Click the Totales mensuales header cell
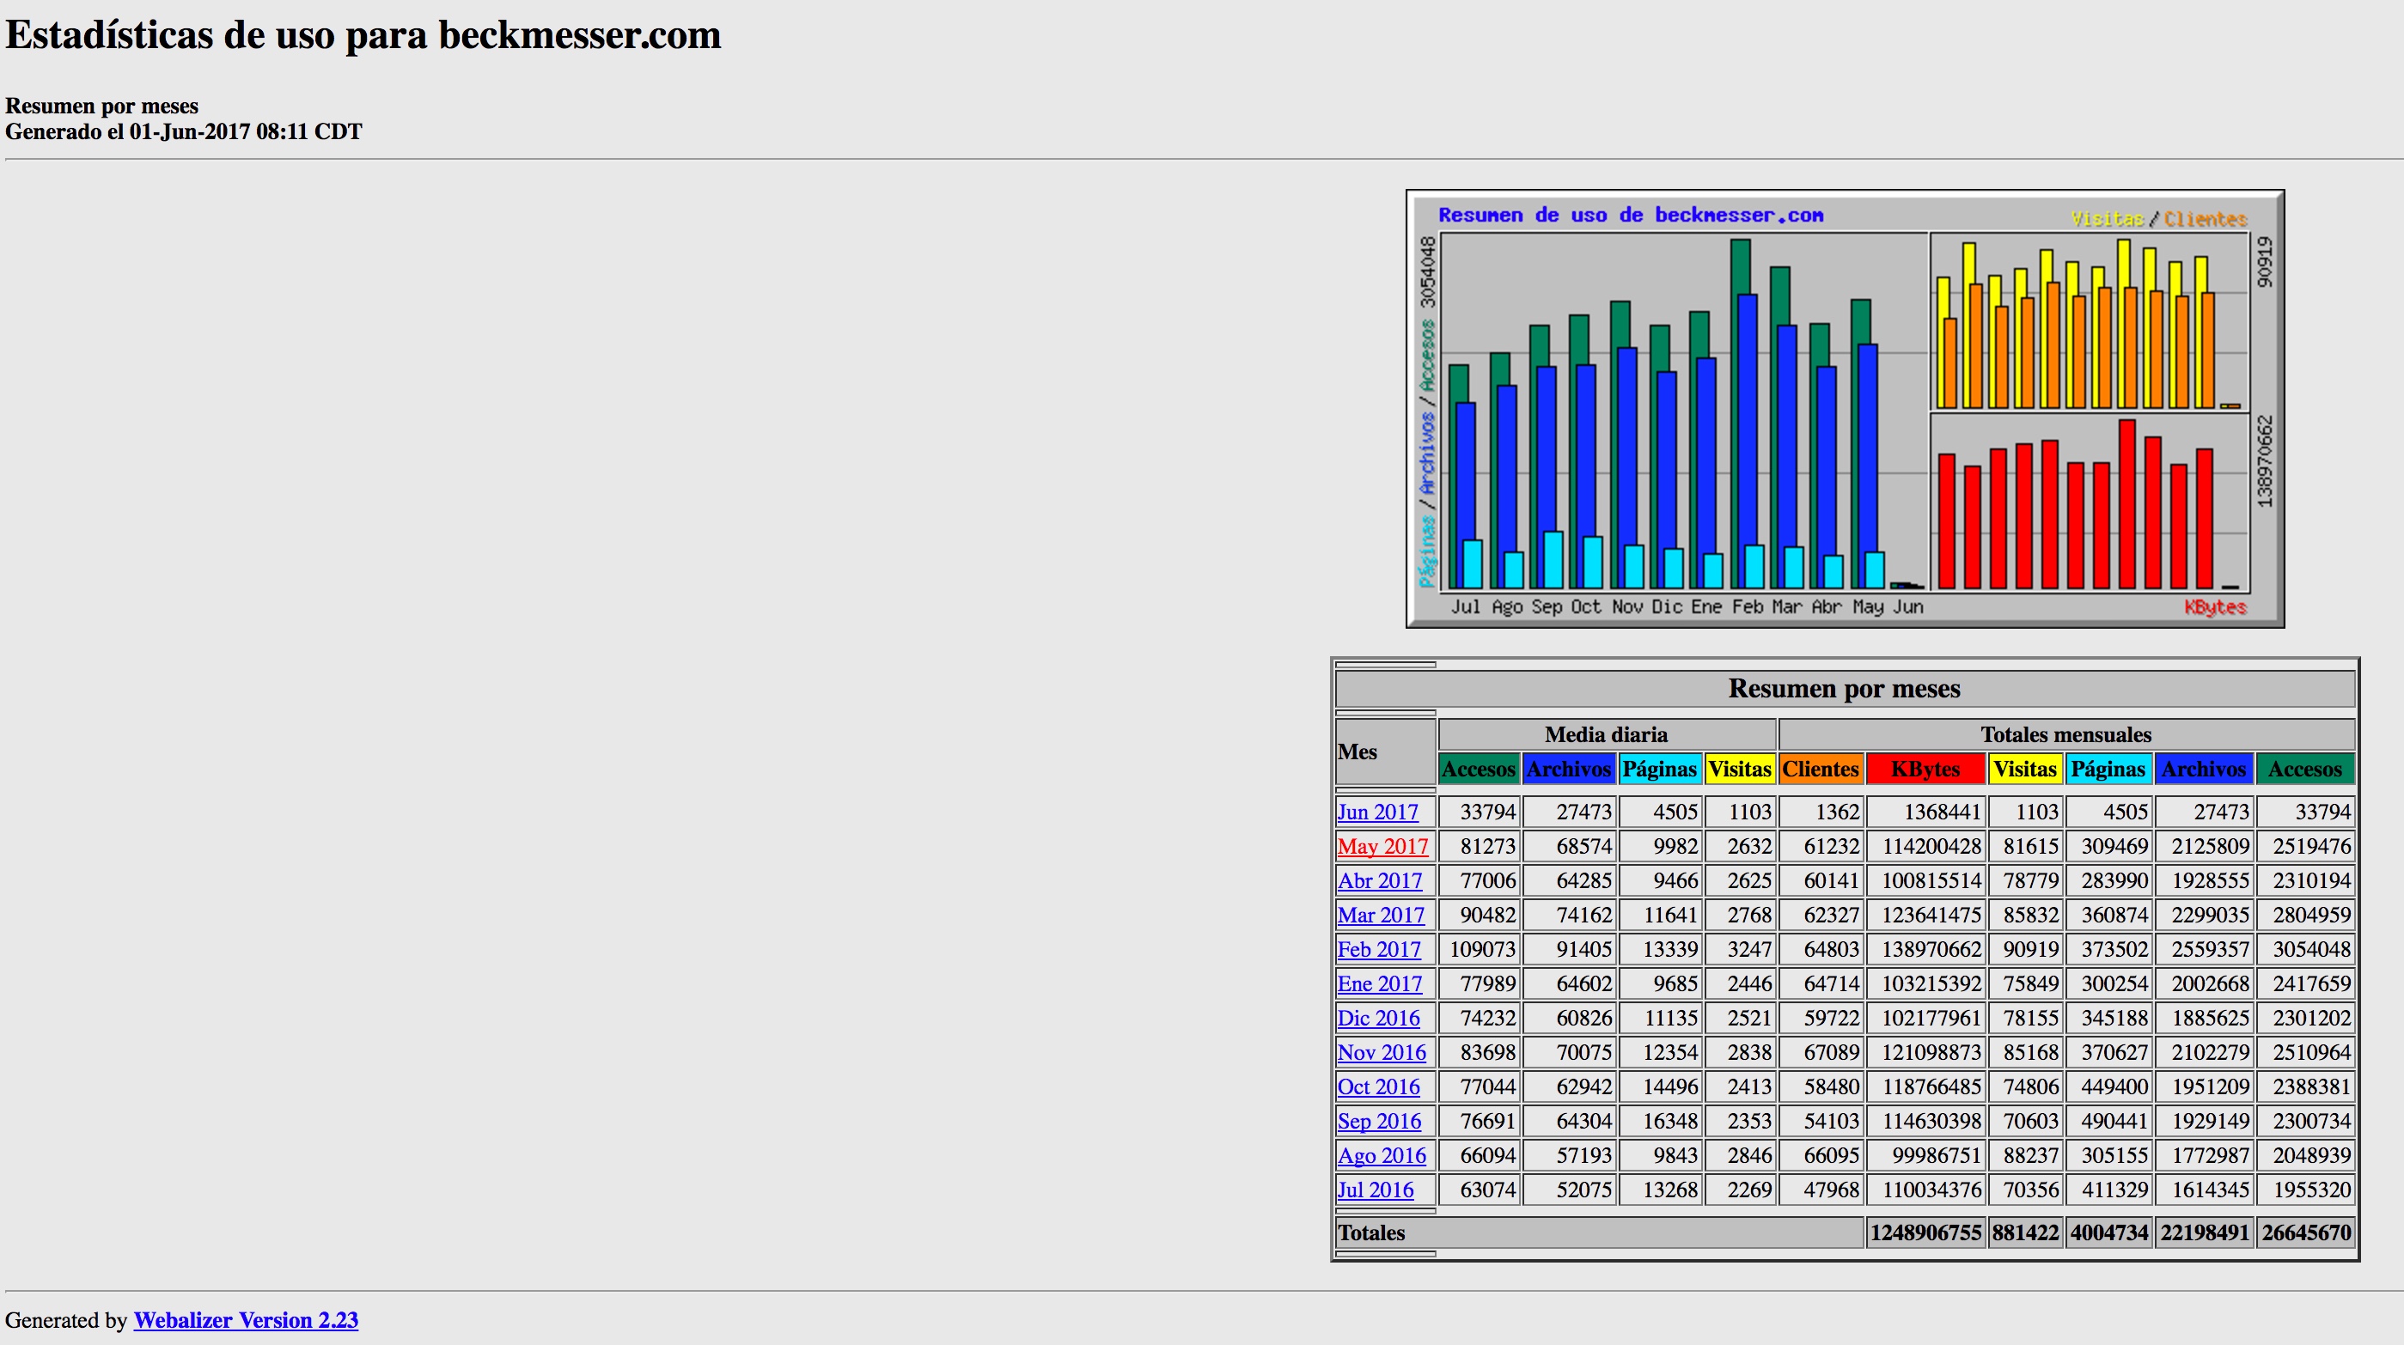Image resolution: width=2404 pixels, height=1345 pixels. [2065, 735]
